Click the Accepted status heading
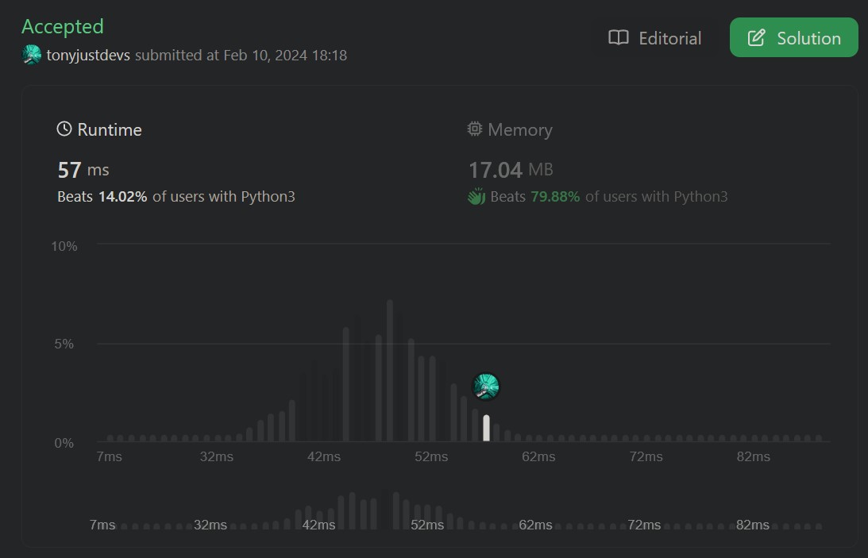Image resolution: width=868 pixels, height=558 pixels. click(x=63, y=26)
